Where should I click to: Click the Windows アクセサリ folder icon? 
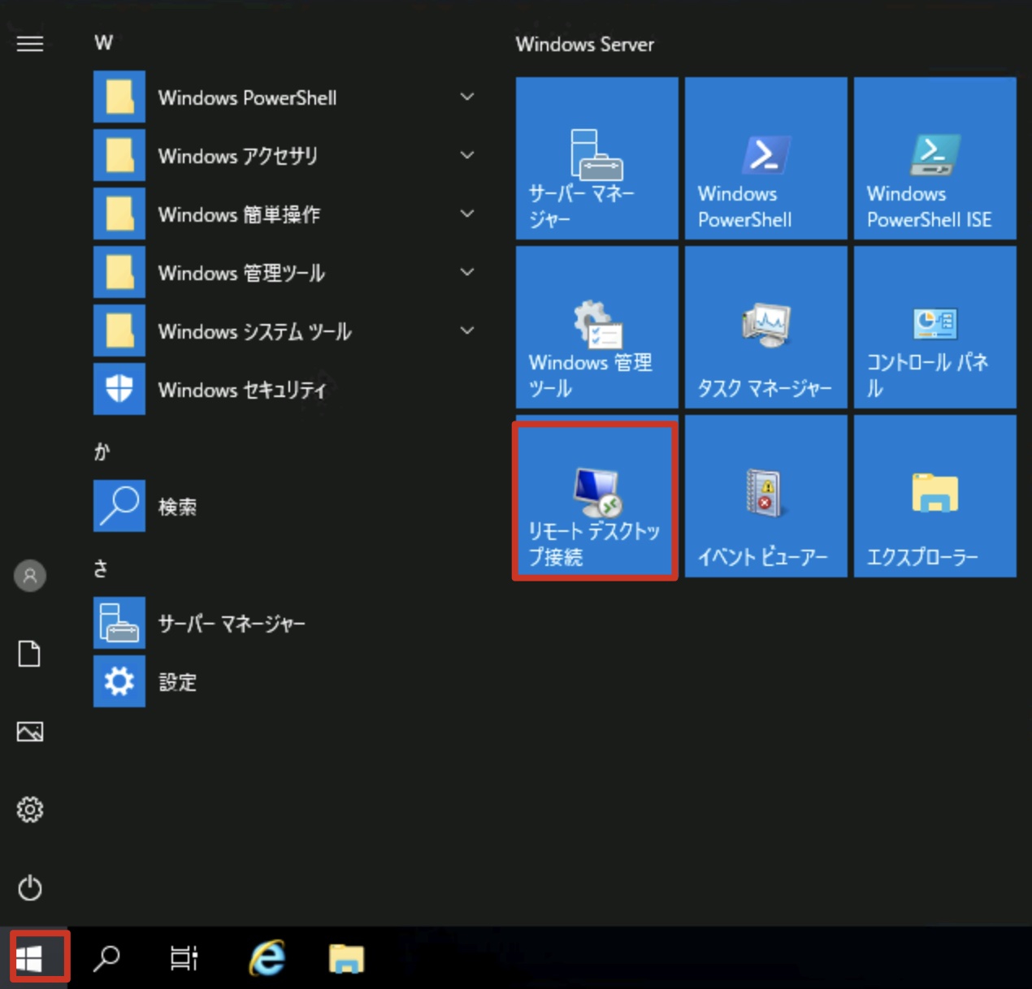[x=119, y=155]
